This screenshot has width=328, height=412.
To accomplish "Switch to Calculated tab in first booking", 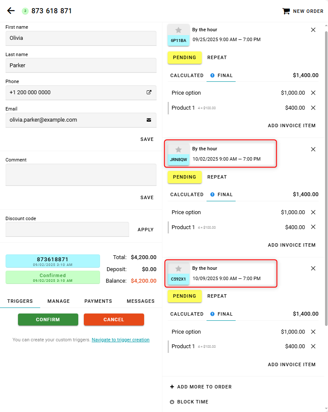I will coord(186,75).
